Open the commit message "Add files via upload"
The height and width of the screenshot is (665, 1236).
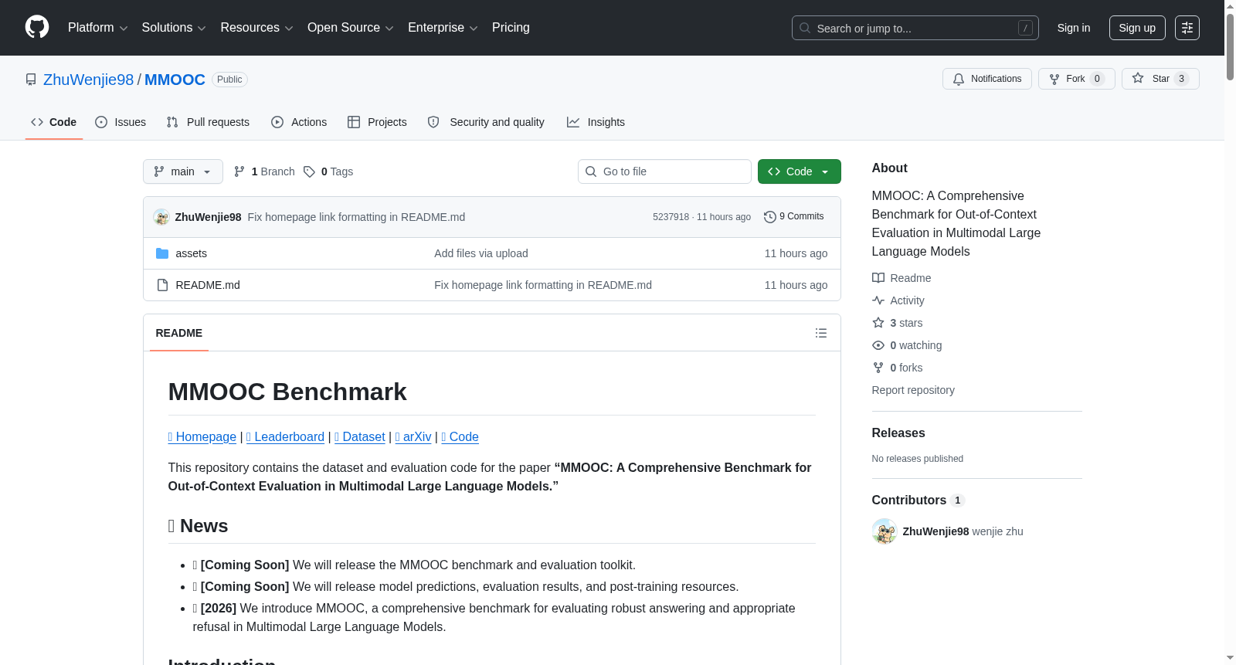481,253
